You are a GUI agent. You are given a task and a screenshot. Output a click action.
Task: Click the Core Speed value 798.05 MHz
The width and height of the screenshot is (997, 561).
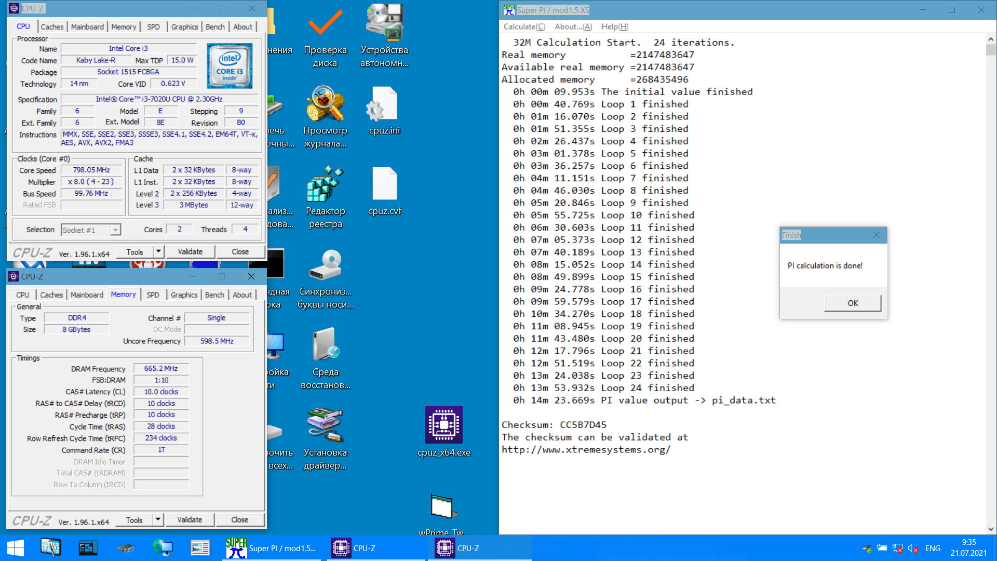coord(91,170)
